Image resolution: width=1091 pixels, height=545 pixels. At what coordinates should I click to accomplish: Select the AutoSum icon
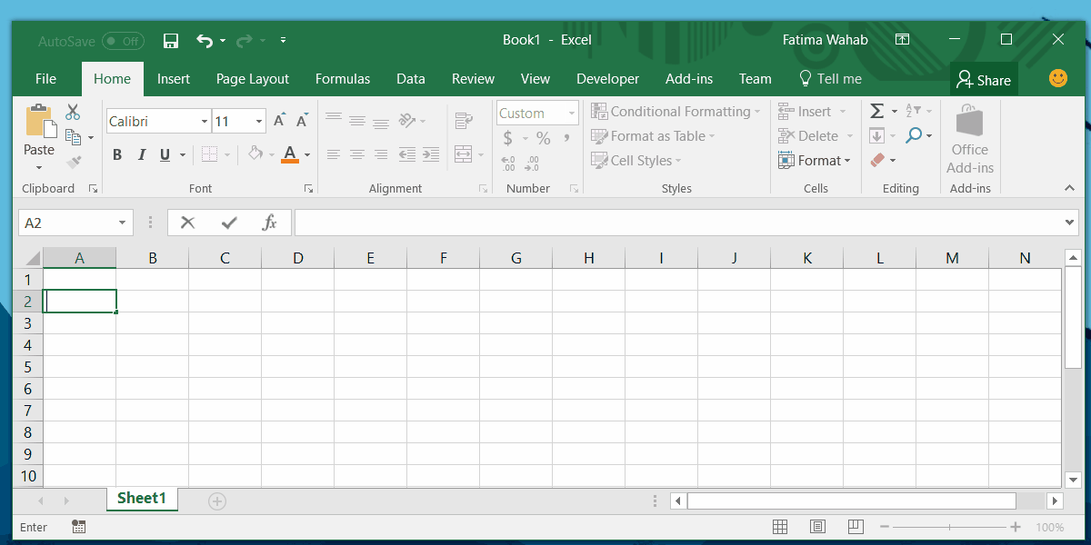click(x=876, y=110)
